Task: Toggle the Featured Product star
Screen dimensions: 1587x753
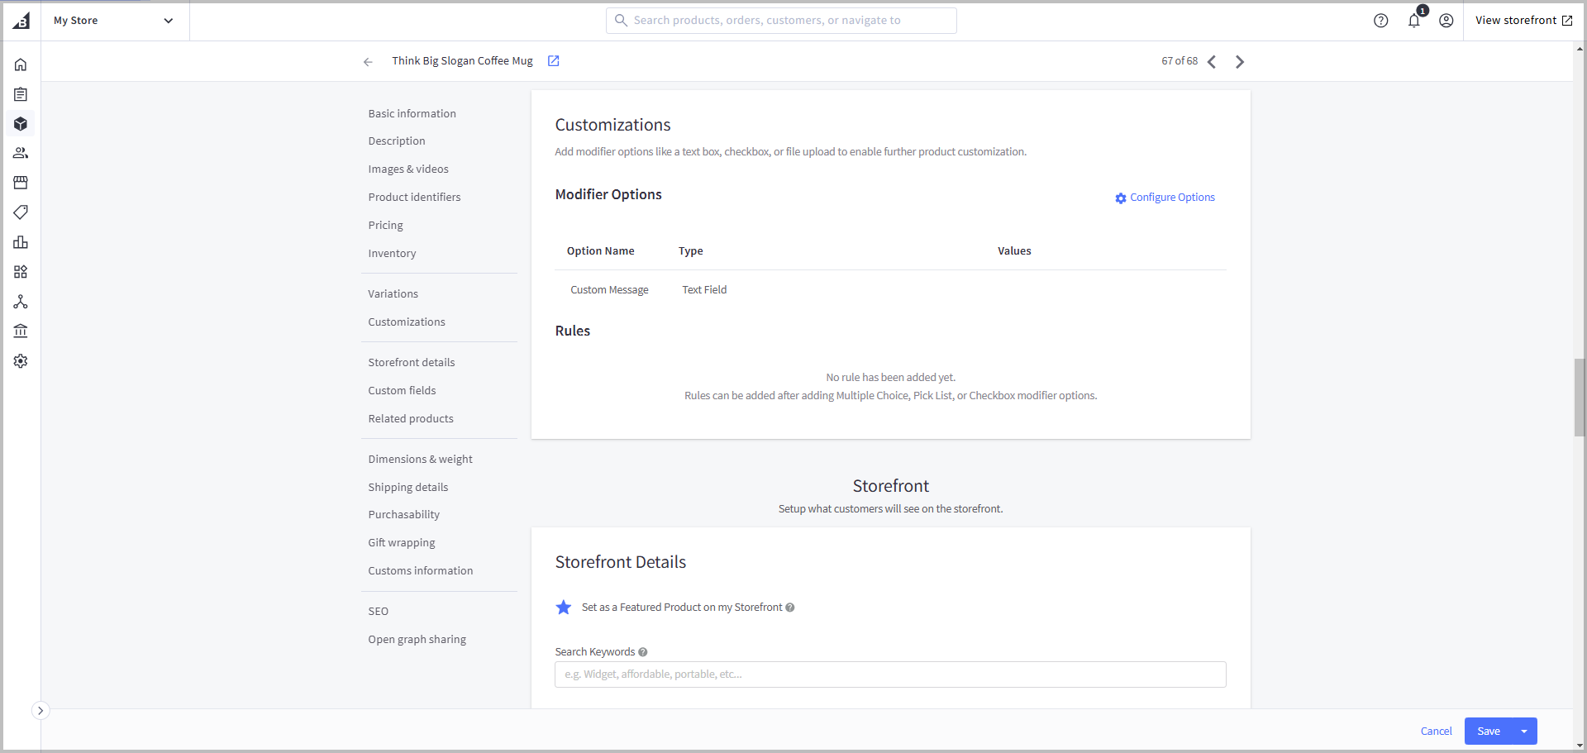Action: 564,608
